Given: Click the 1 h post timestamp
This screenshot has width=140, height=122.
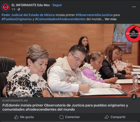Looking at the screenshot, I should pos(13,9).
